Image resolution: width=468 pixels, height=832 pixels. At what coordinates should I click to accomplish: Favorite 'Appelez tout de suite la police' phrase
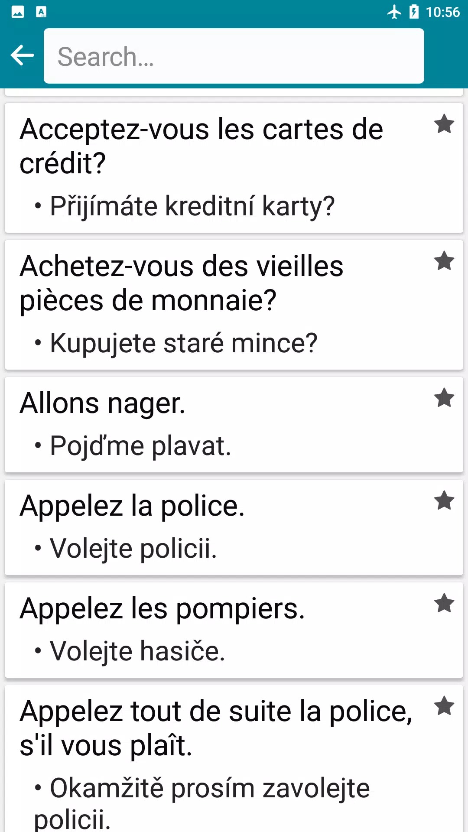[x=444, y=706]
